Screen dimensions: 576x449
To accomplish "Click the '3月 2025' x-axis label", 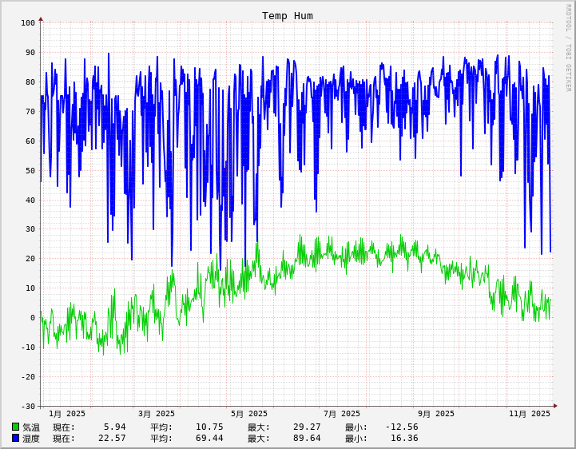I will [x=157, y=414].
